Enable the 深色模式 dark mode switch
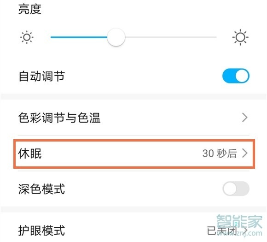Viewport: 267px width, 242px height. (236, 189)
